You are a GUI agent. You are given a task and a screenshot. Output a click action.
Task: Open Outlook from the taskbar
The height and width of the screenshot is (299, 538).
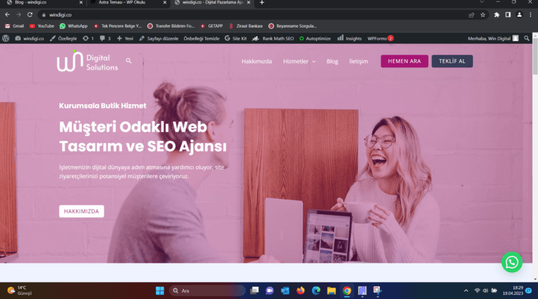pyautogui.click(x=285, y=291)
